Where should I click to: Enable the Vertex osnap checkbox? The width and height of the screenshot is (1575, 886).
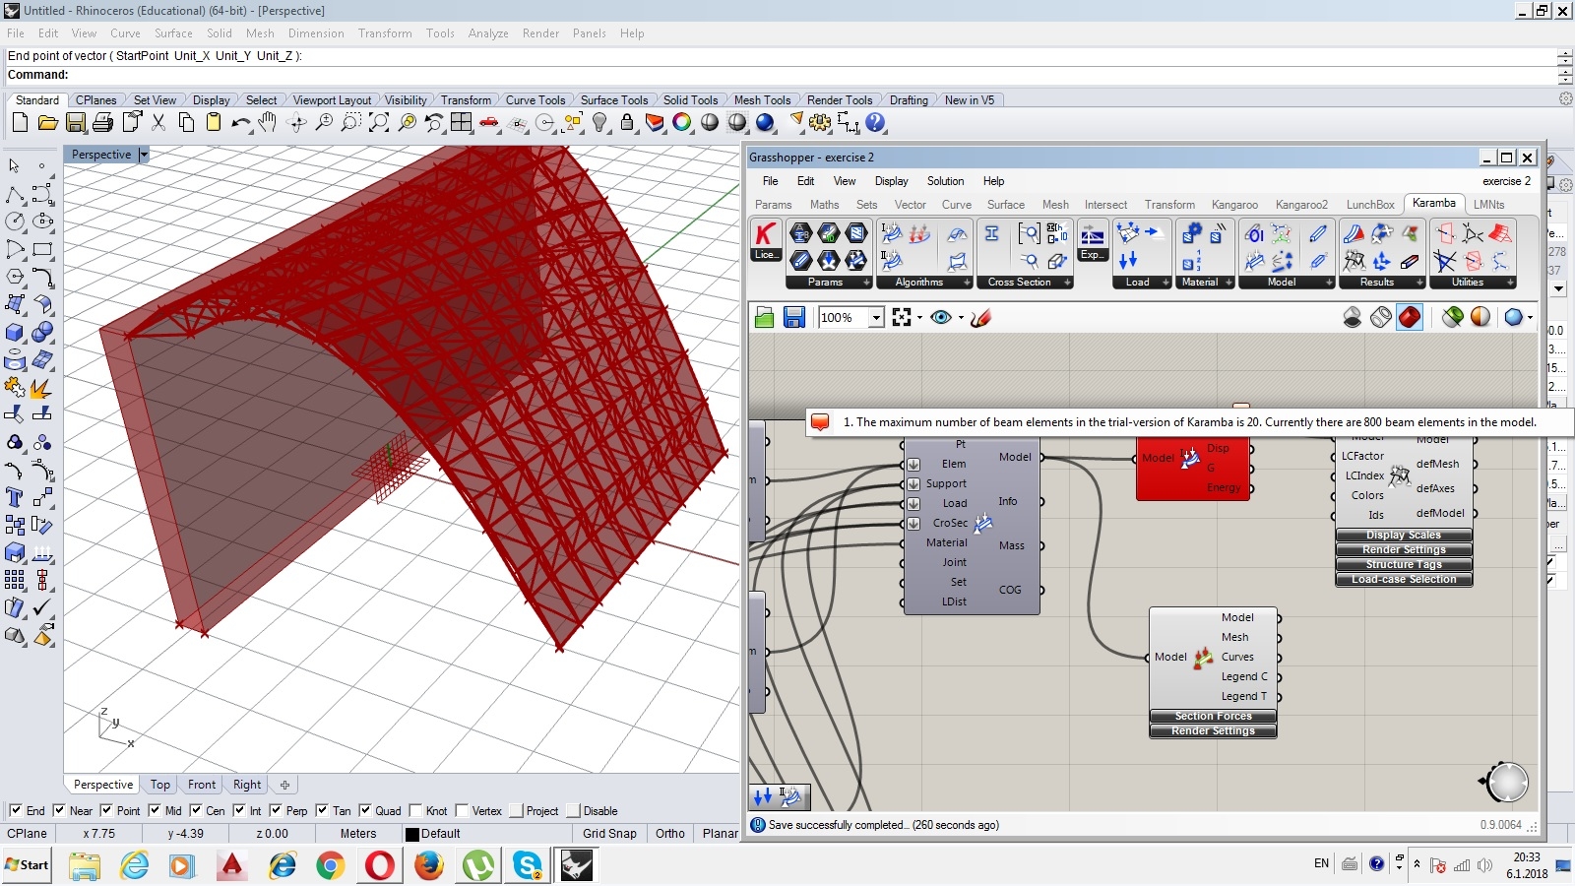[462, 810]
